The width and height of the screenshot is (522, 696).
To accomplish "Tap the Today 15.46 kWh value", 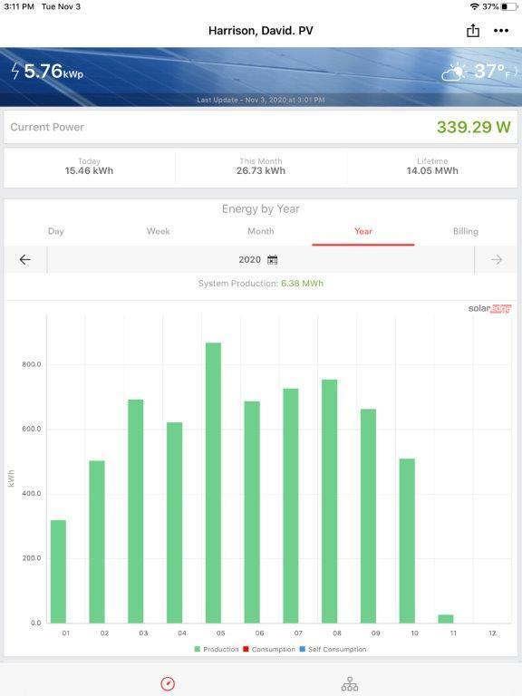I will point(89,171).
